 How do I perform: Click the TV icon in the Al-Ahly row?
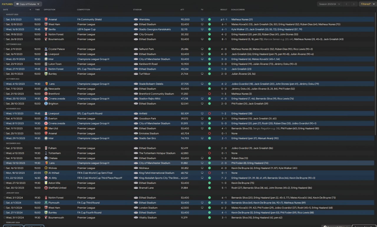202,178
